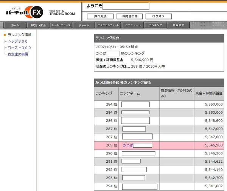Click the 289 位 / 20304 人中 text

click(148, 66)
